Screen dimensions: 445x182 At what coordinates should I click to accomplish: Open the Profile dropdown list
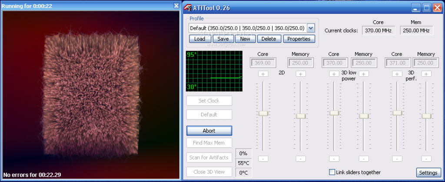pyautogui.click(x=311, y=28)
